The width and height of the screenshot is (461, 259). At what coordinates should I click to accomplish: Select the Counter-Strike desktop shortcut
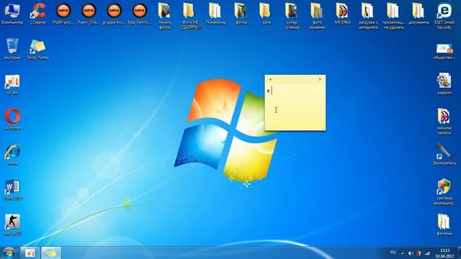[x=12, y=225]
